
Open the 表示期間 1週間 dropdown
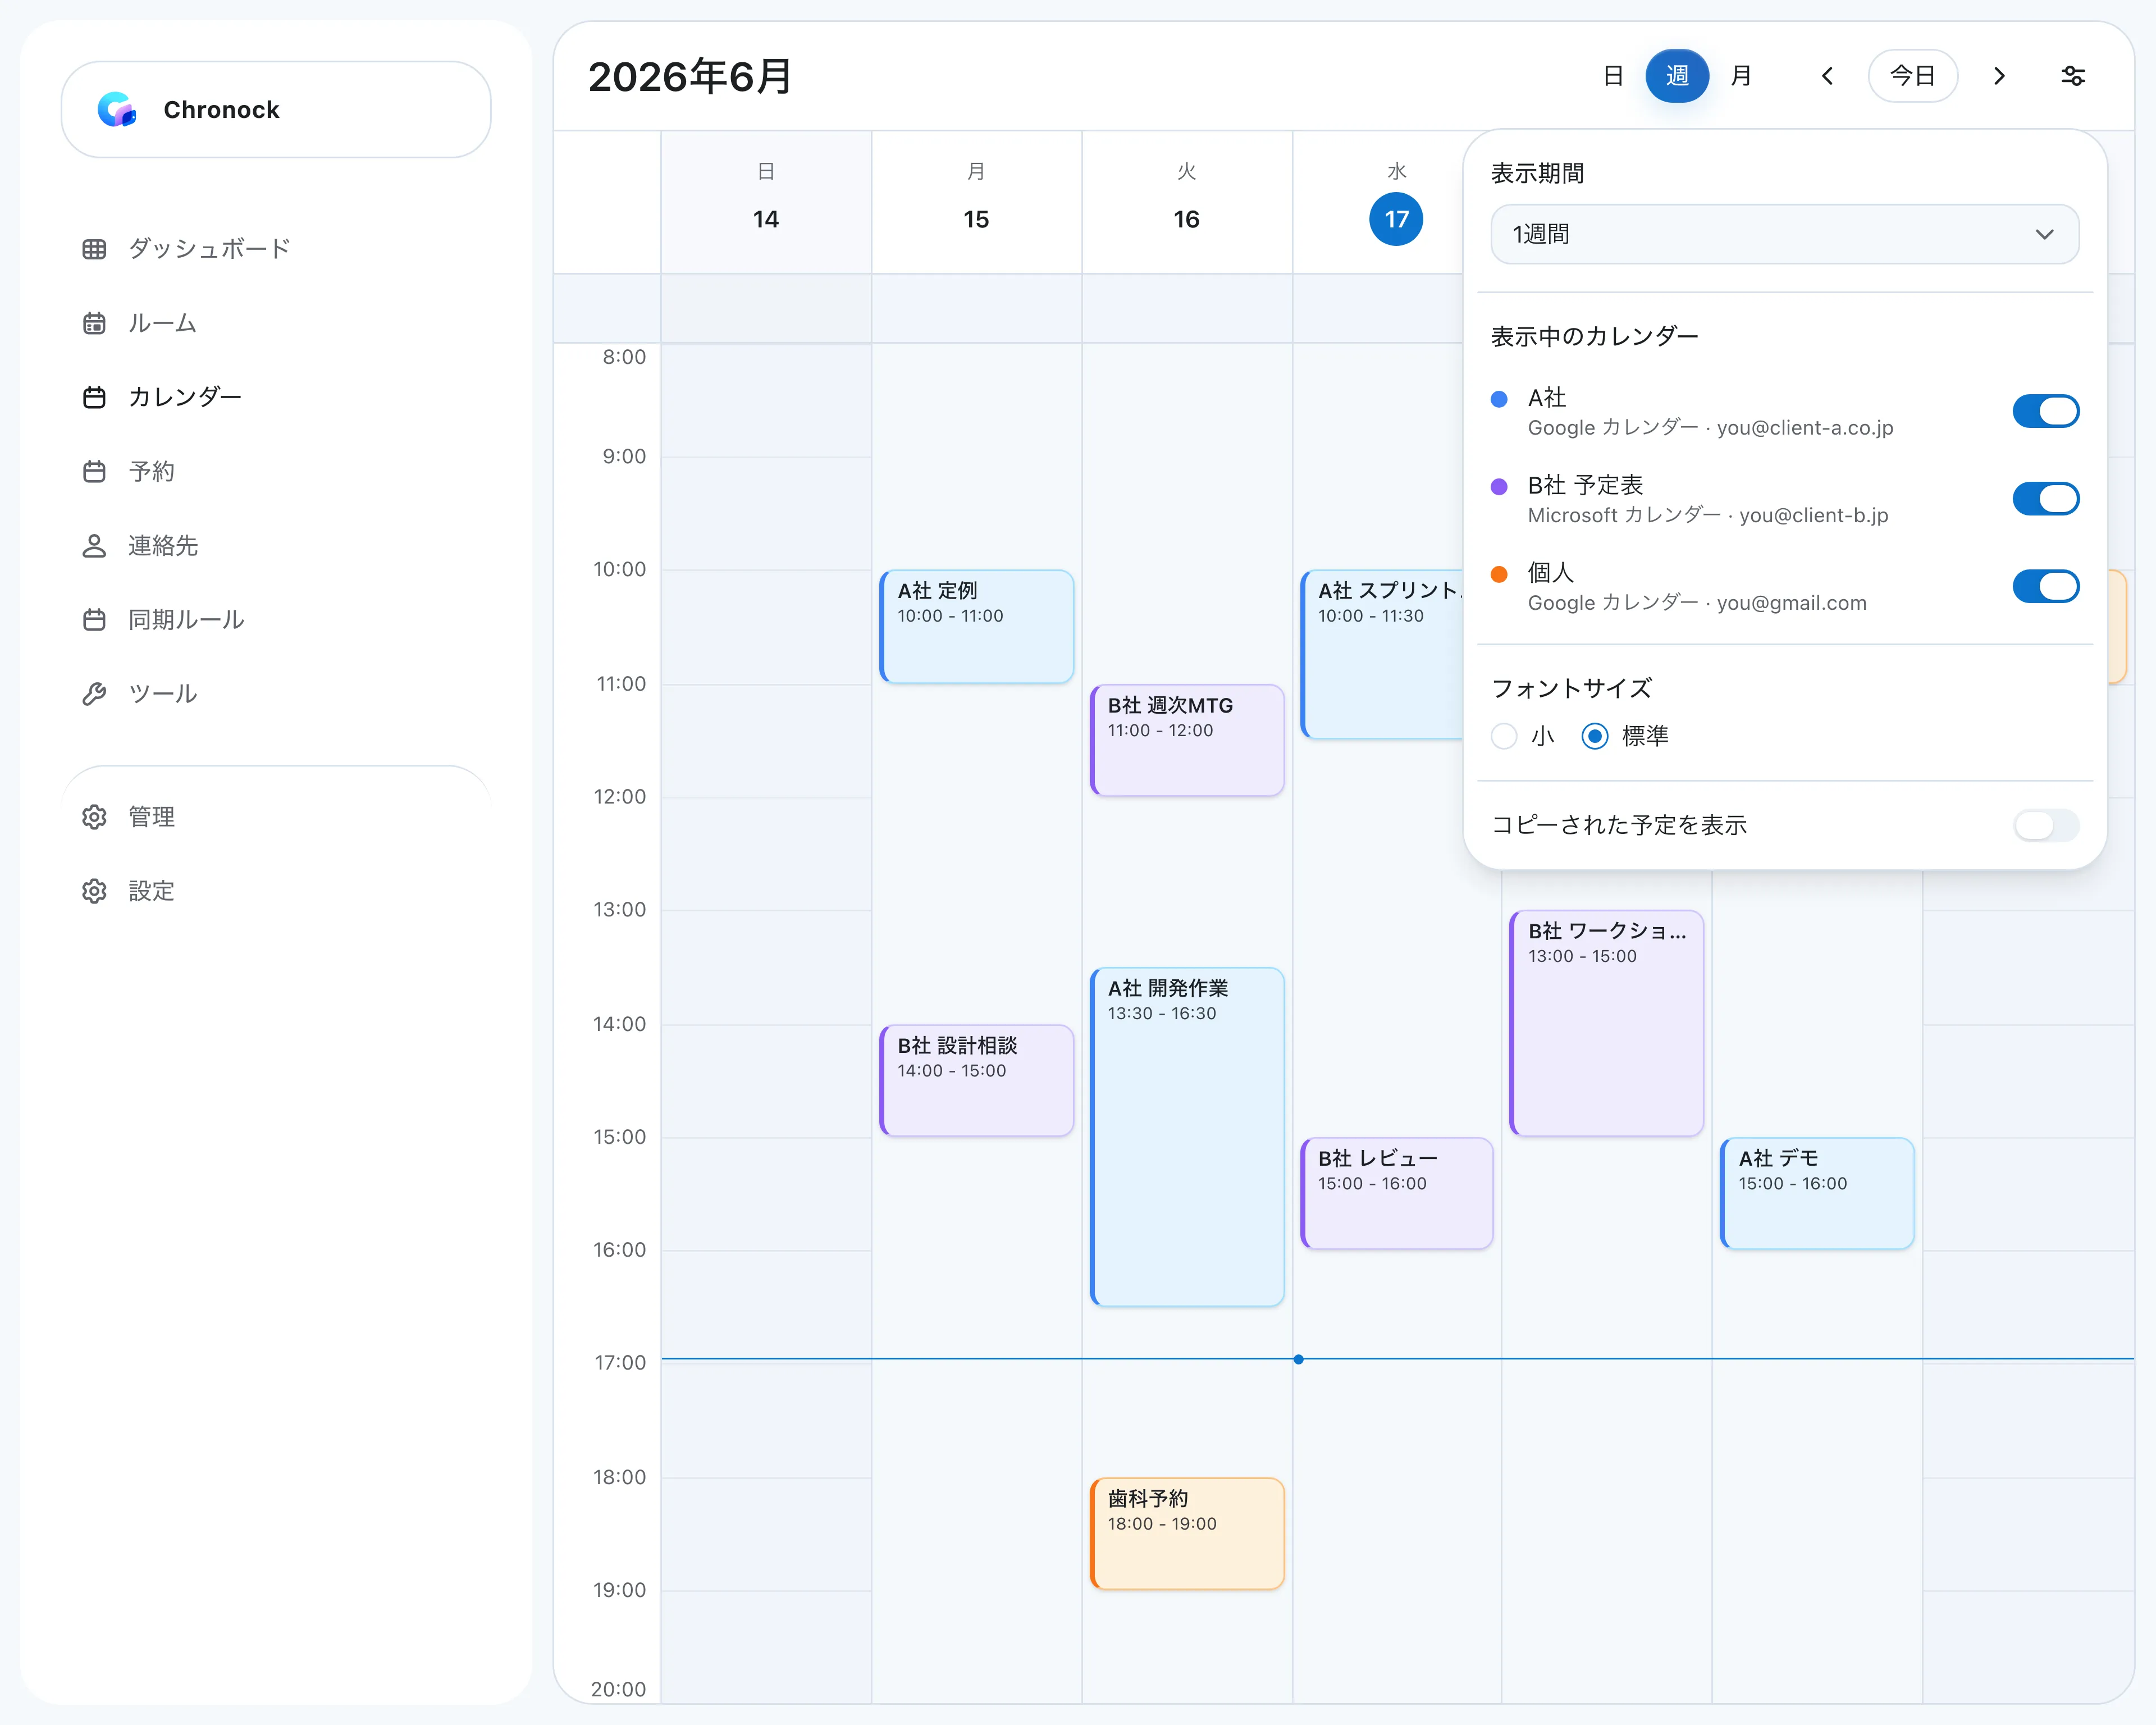coord(1785,234)
